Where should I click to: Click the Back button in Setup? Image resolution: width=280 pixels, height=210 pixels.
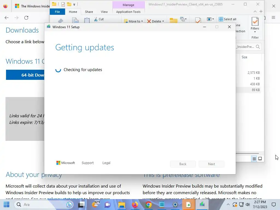click(x=183, y=164)
